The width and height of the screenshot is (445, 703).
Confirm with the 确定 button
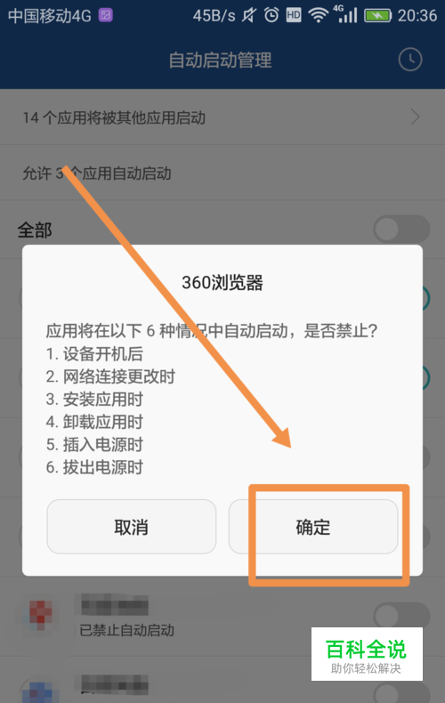[x=313, y=527]
